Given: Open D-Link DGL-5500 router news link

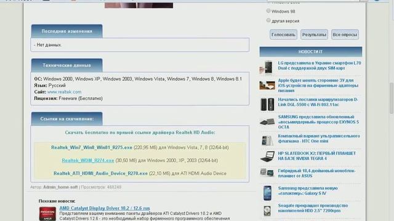Looking at the screenshot, I should tap(318, 103).
